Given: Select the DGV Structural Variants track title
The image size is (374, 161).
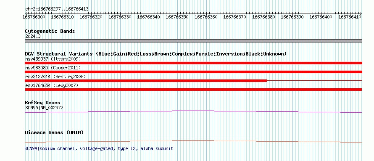Looking at the screenshot, I should click(x=156, y=54).
